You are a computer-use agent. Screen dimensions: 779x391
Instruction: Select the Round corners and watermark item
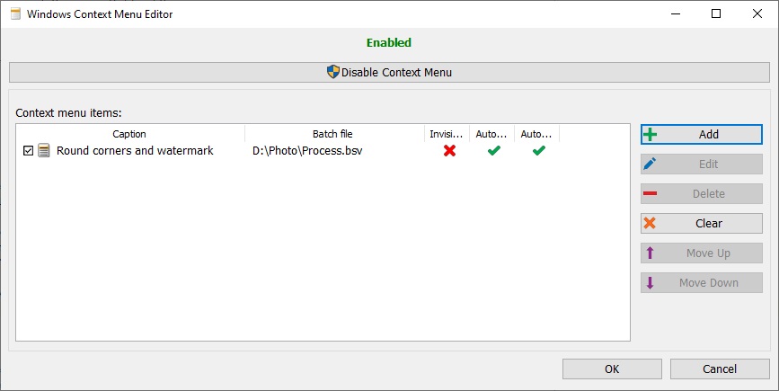pyautogui.click(x=135, y=151)
